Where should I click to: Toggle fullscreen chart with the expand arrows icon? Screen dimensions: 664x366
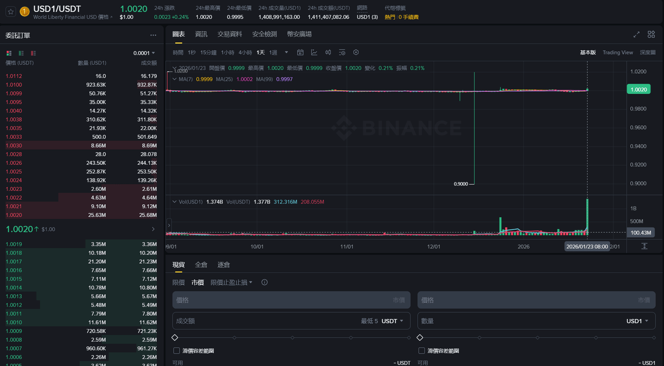pyautogui.click(x=637, y=34)
